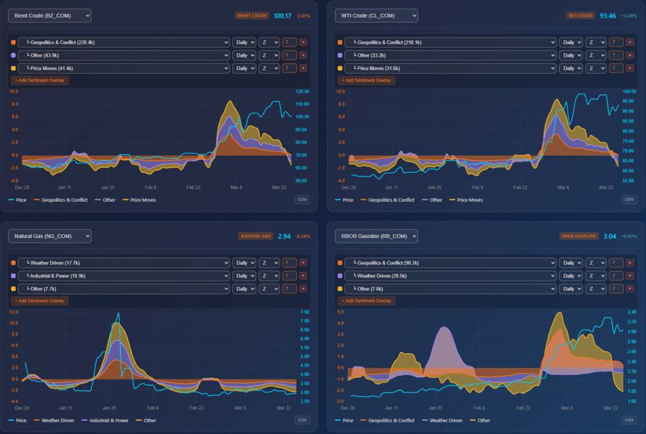
Task: Click the WTI CRUDE badge label
Action: (580, 16)
